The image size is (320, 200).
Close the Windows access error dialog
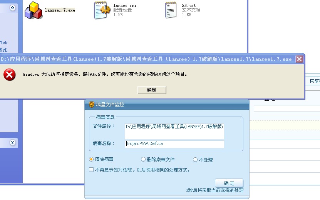point(299,59)
